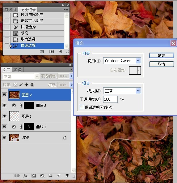Click 图层 2 layer thumbnail

pos(14,95)
